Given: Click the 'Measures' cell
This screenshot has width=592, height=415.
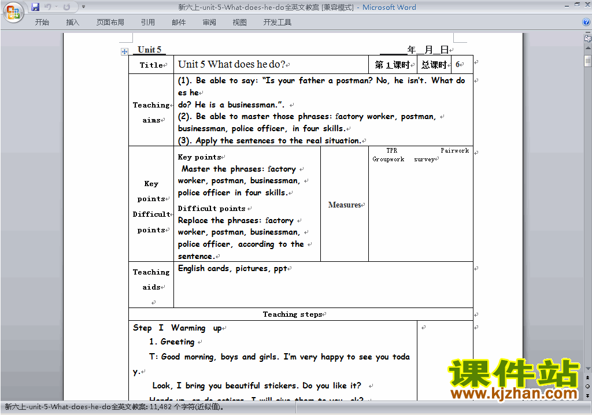Looking at the screenshot, I should coord(345,205).
